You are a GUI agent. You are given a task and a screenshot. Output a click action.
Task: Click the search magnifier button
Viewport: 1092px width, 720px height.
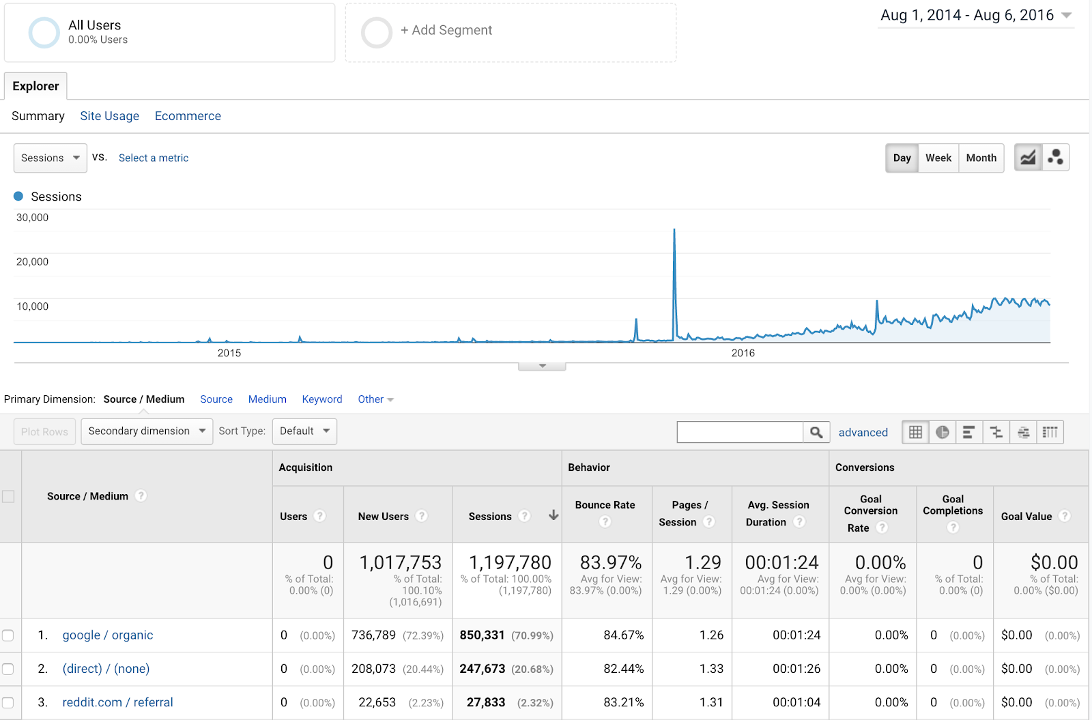pyautogui.click(x=816, y=432)
